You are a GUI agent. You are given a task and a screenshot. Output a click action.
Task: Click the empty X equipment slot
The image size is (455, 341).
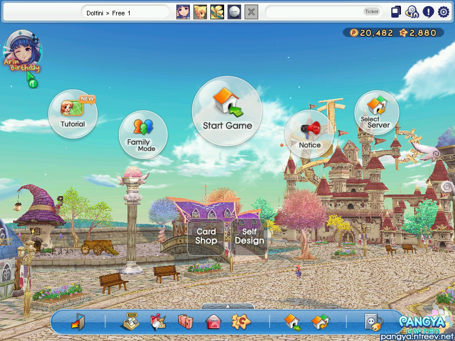251,12
